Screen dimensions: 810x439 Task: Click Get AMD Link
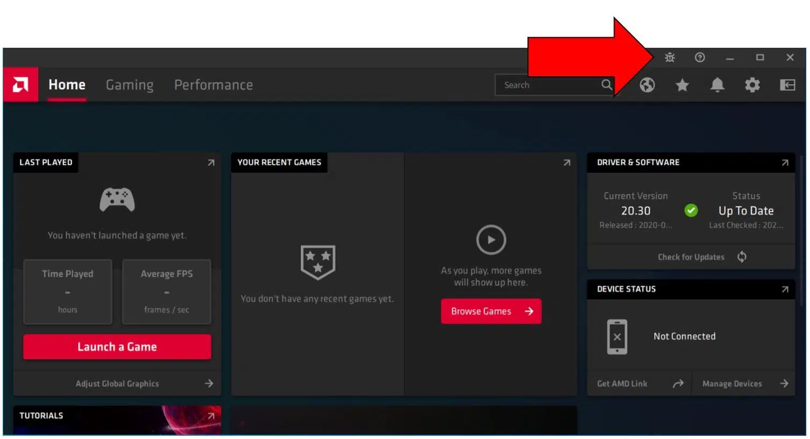click(x=622, y=384)
